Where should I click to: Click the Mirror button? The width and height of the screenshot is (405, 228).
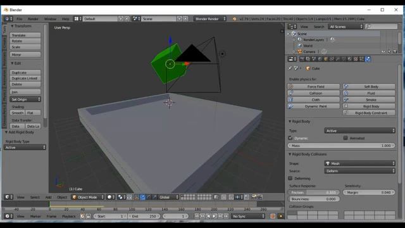pyautogui.click(x=25, y=54)
